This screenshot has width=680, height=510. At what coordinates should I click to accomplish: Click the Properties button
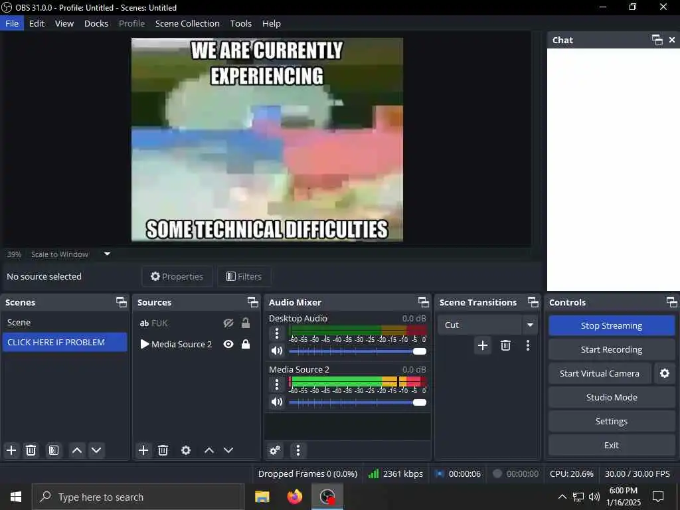coord(177,276)
